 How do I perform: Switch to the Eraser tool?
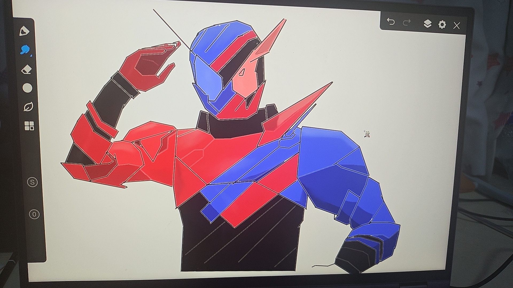(x=26, y=70)
